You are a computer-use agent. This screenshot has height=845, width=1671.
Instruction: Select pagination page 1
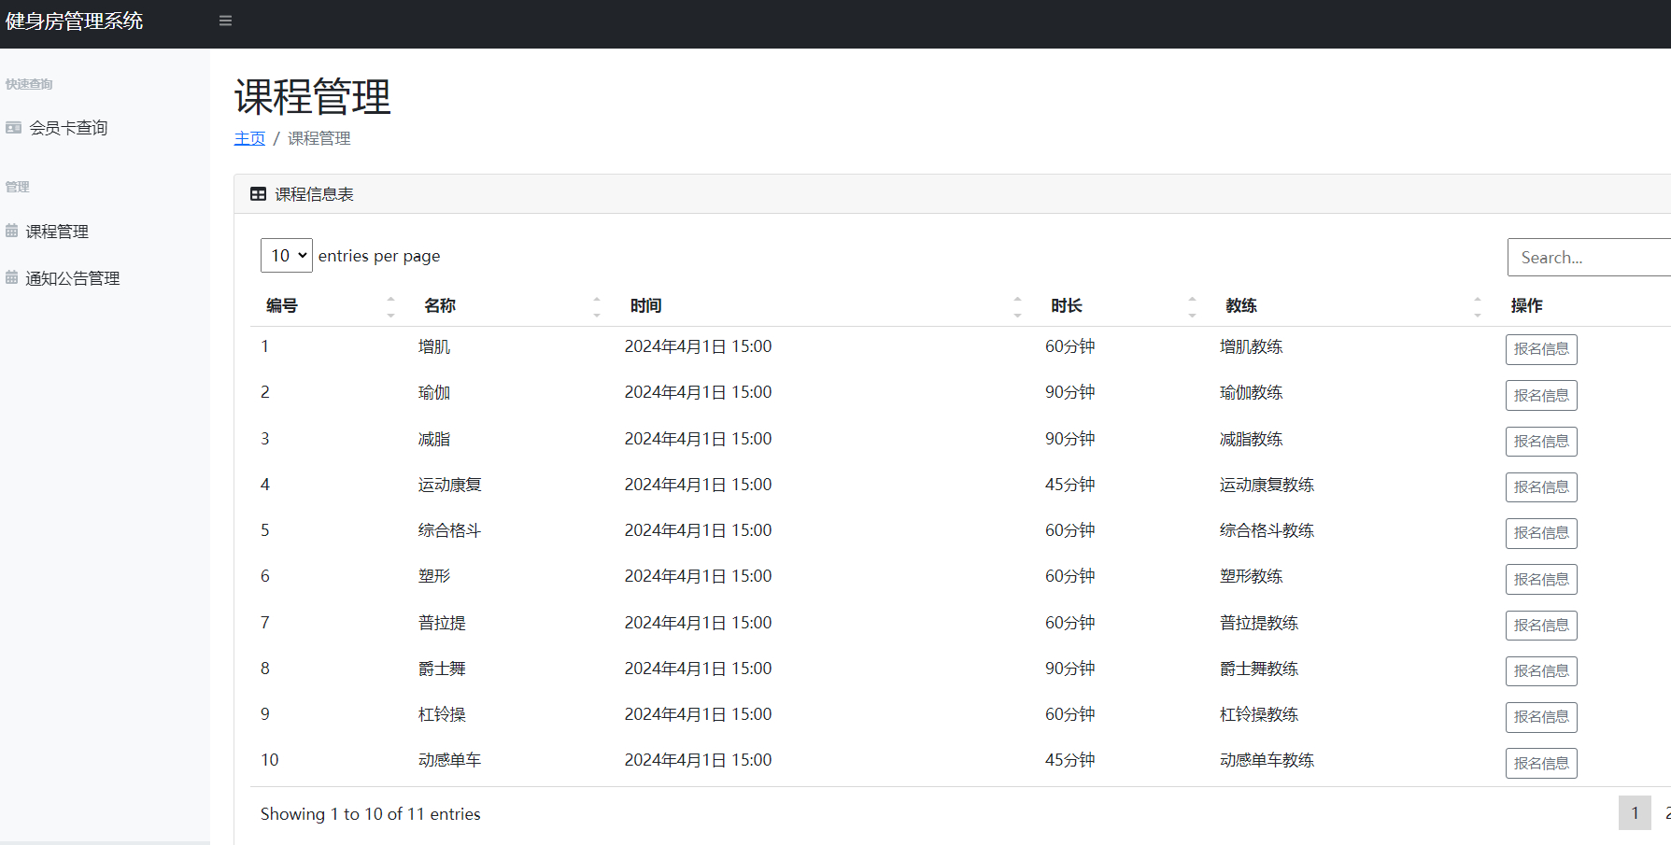(1635, 813)
